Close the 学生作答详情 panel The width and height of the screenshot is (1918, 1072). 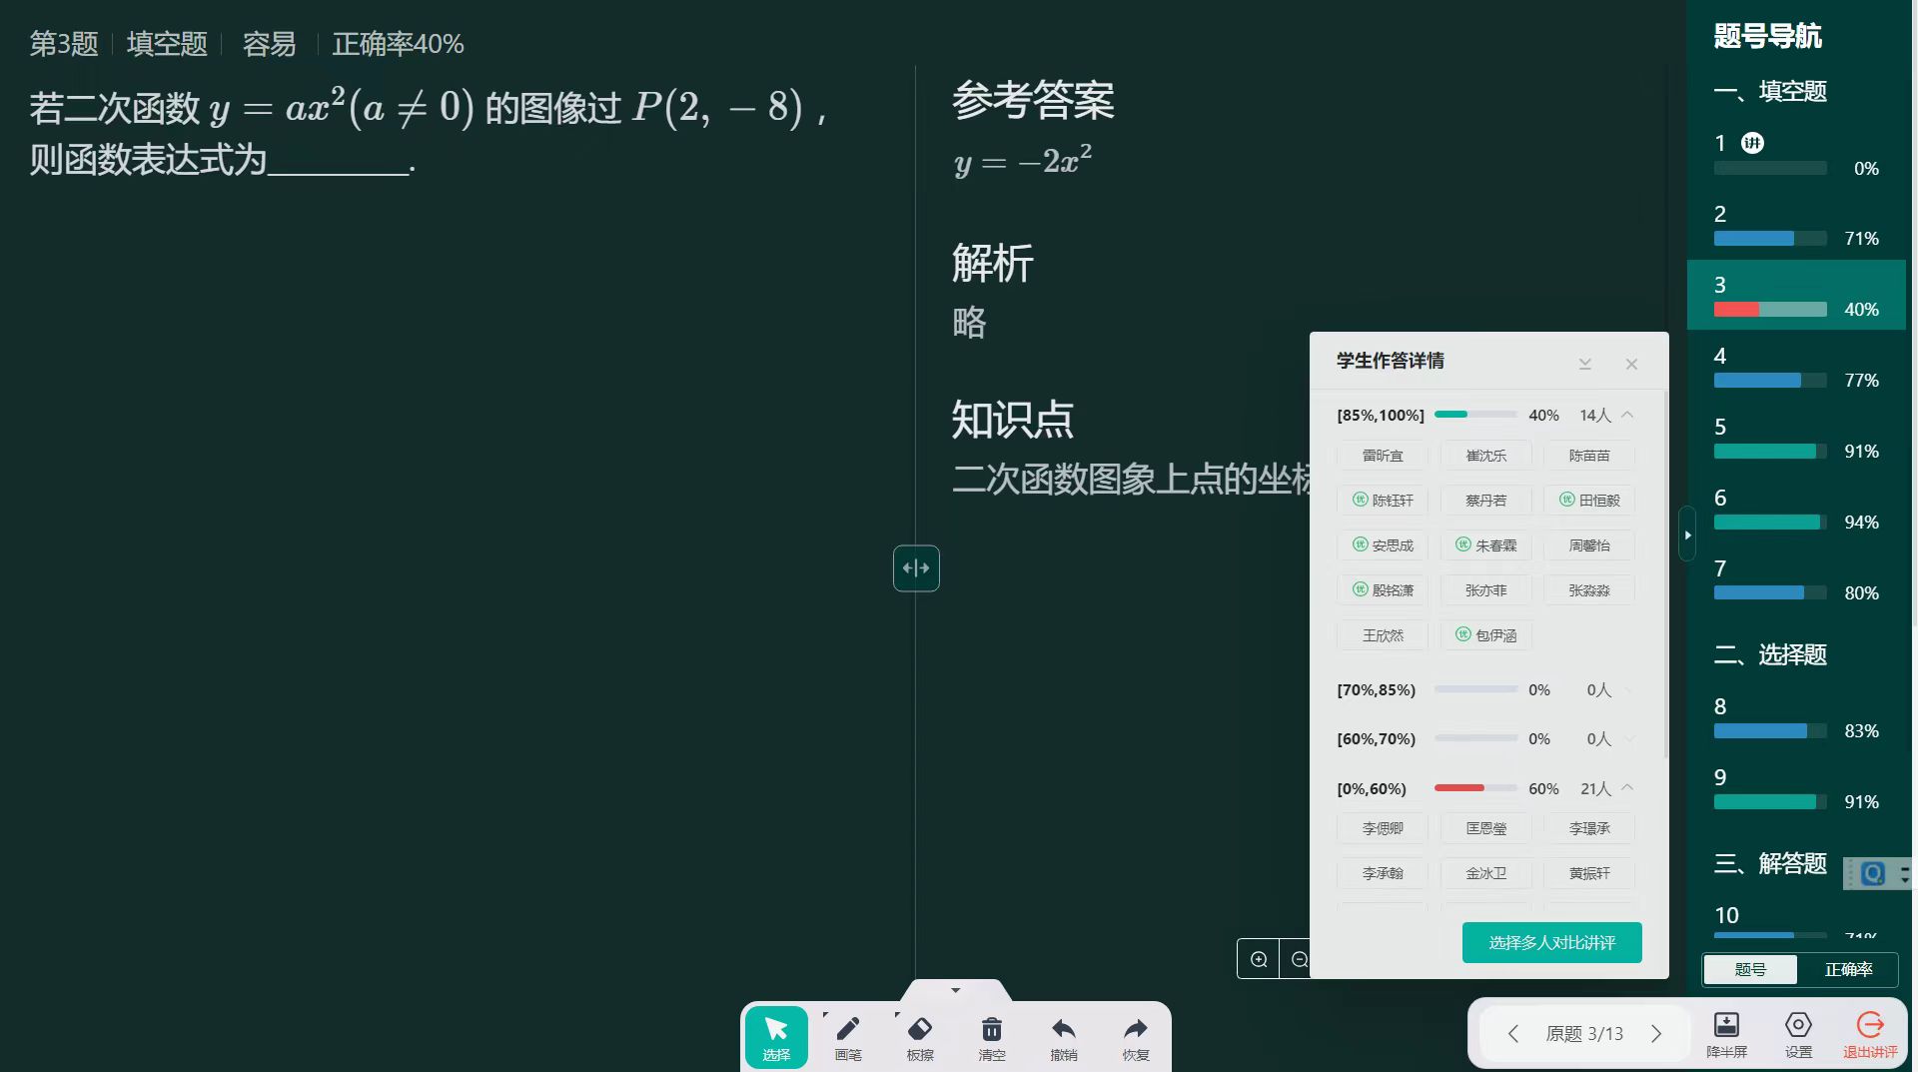[x=1631, y=363]
